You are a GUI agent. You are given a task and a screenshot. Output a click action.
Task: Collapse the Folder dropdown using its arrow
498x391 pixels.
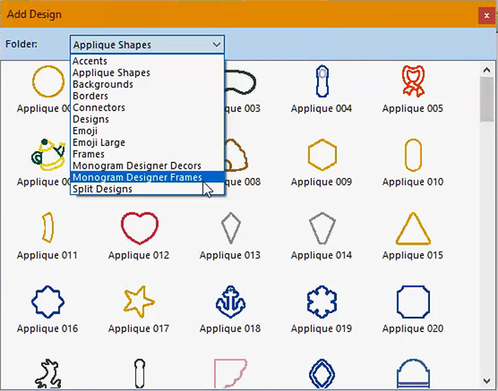coord(216,45)
